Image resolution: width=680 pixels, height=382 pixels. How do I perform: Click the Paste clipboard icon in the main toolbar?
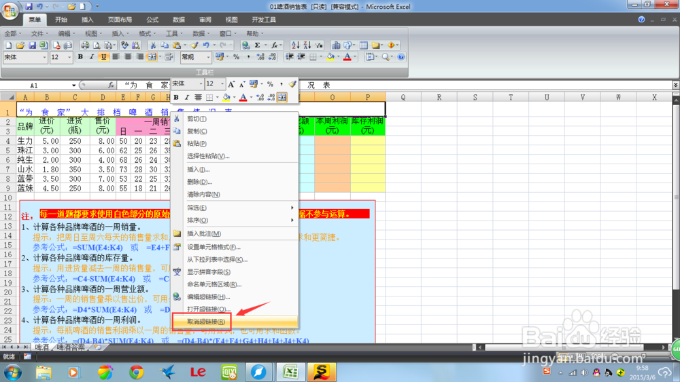click(x=176, y=45)
